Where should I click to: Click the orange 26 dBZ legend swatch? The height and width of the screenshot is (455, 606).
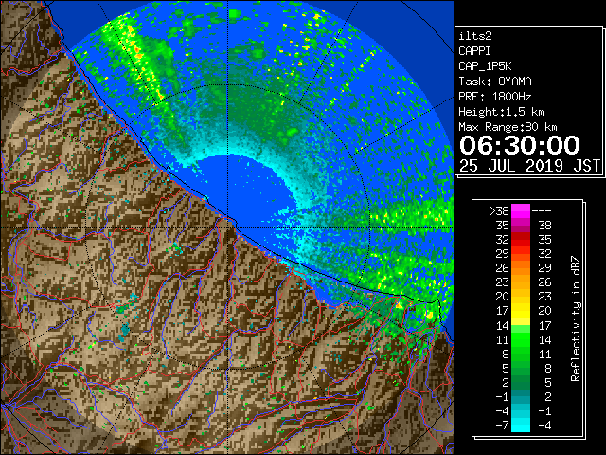[x=521, y=268]
